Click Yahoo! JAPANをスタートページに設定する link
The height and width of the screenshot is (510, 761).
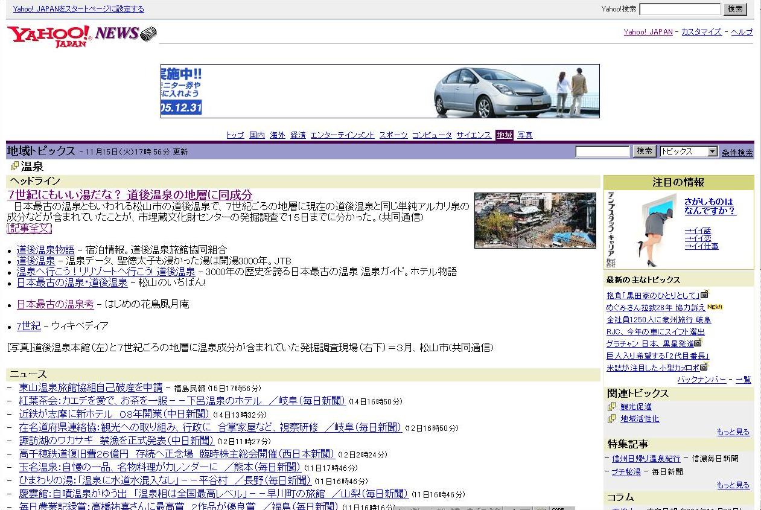coord(78,9)
